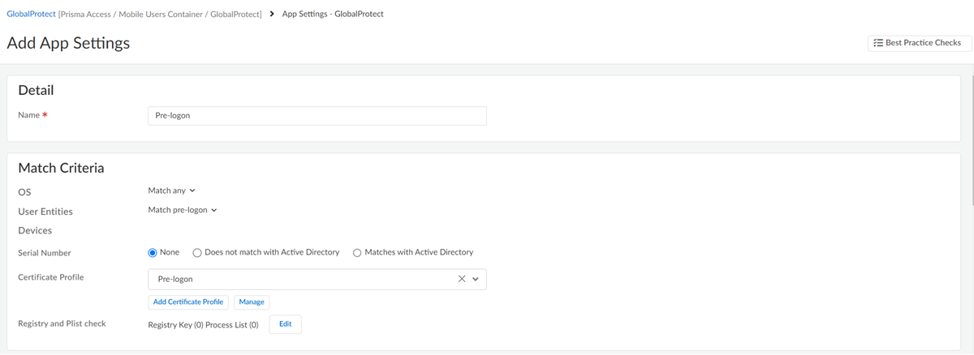Open Best Practice Checks
Image resolution: width=974 pixels, height=355 pixels.
(919, 43)
